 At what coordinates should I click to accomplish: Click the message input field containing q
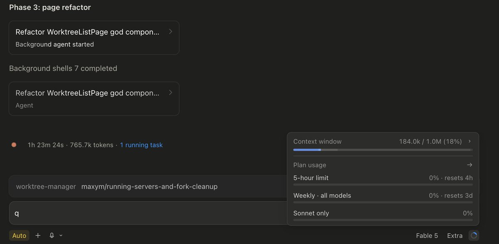pos(148,213)
